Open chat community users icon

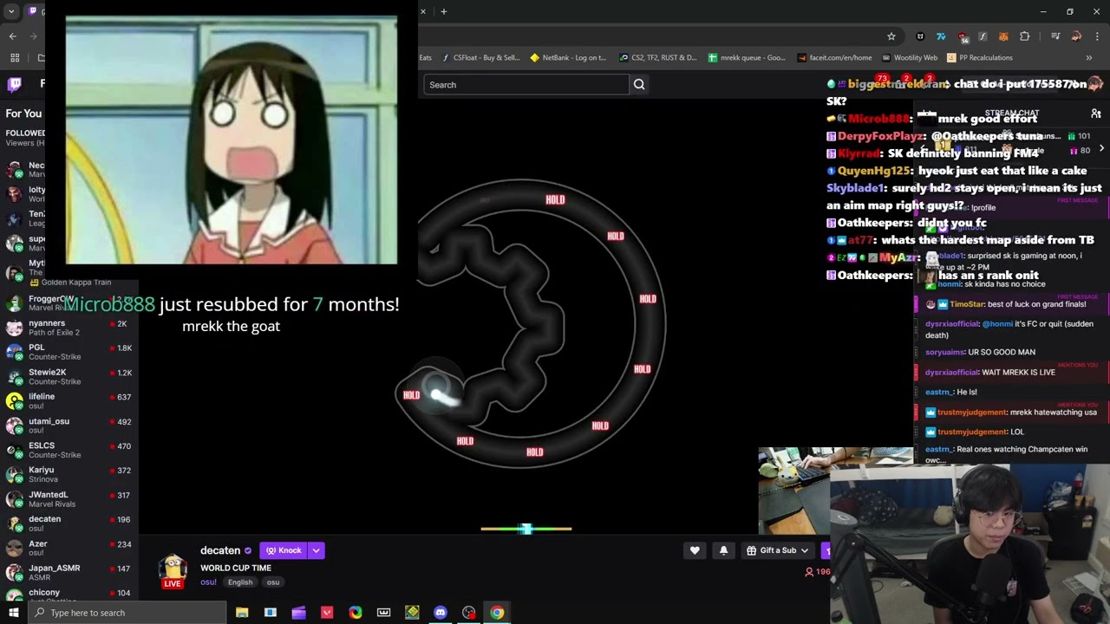point(1096,114)
